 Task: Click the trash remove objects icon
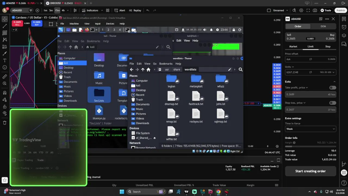[5, 123]
